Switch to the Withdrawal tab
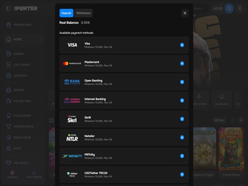Viewport: 248px width, 186px height. click(x=84, y=13)
